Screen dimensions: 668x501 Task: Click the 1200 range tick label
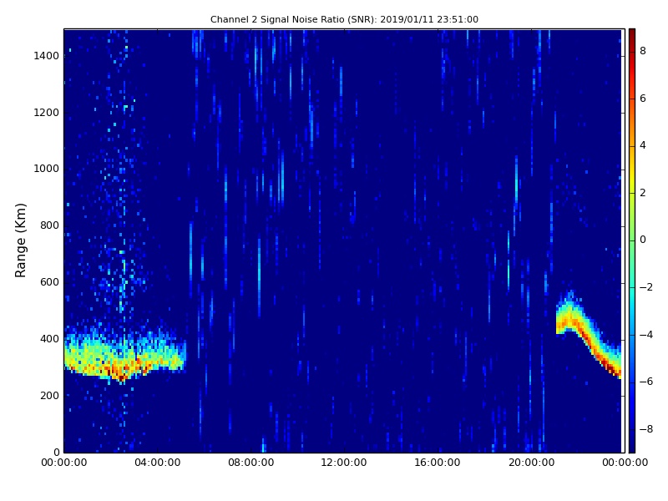point(47,113)
